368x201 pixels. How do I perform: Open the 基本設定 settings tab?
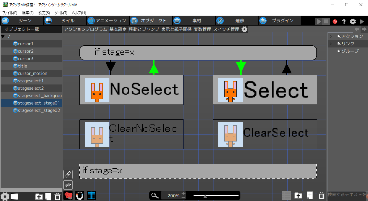tap(118, 29)
